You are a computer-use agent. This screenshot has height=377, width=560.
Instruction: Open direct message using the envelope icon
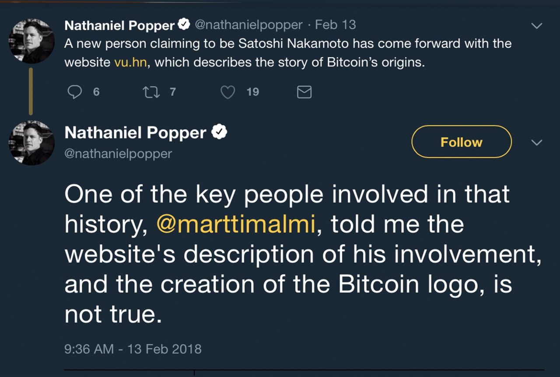tap(304, 92)
